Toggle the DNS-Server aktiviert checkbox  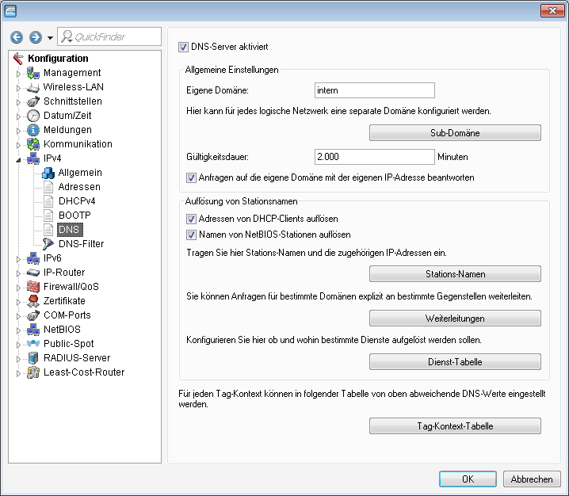pos(184,48)
